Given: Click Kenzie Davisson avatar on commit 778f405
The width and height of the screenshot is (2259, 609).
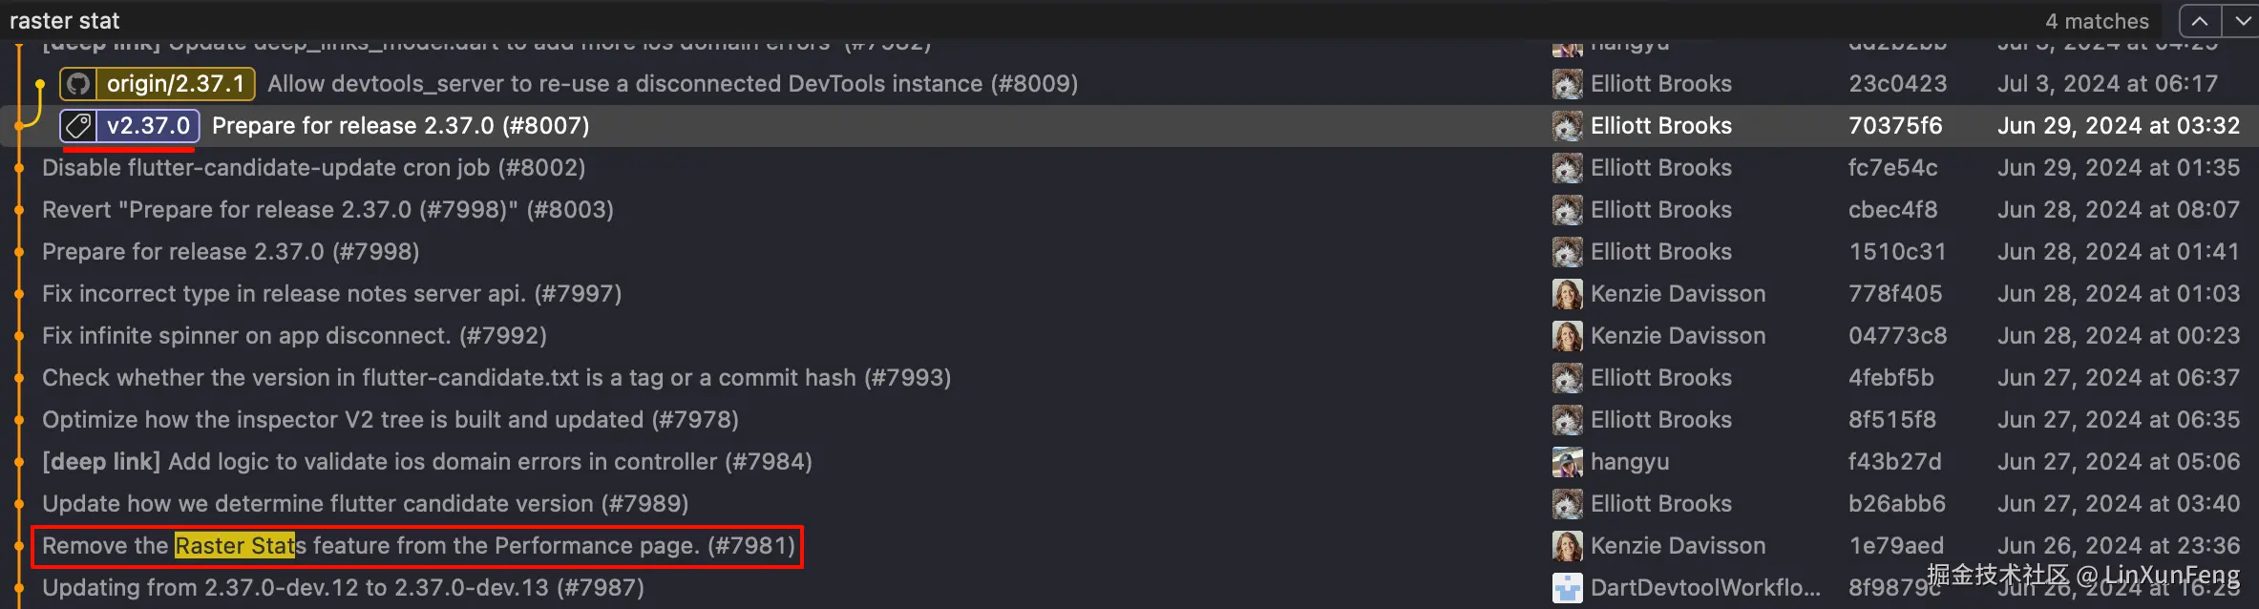Looking at the screenshot, I should (1567, 294).
